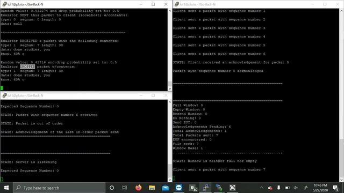Close the emulator PuTTY window
Image resolution: width=344 pixels, height=193 pixels.
click(166, 4)
